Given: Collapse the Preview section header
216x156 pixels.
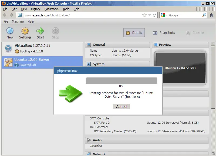Looking at the screenshot, I should point(180,45).
